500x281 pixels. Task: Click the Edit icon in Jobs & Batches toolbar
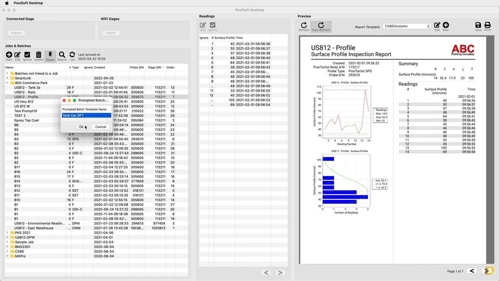tap(18, 55)
